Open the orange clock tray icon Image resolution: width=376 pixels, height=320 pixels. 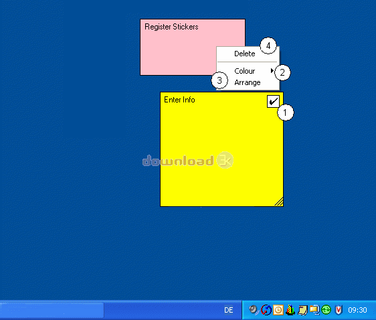pos(278,310)
